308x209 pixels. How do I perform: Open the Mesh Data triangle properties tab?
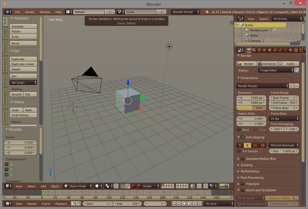pos(285,50)
